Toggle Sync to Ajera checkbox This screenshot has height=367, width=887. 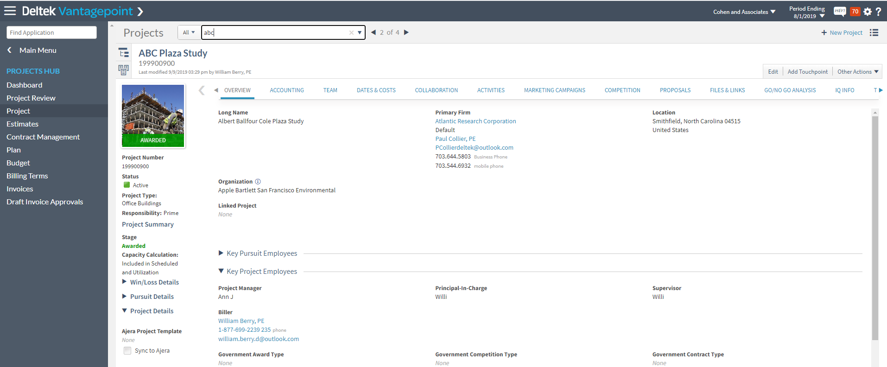click(x=127, y=351)
